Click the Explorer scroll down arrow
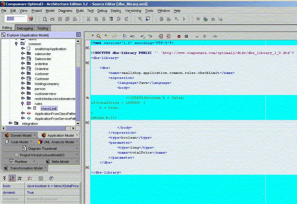The width and height of the screenshot is (297, 204). [x=78, y=123]
